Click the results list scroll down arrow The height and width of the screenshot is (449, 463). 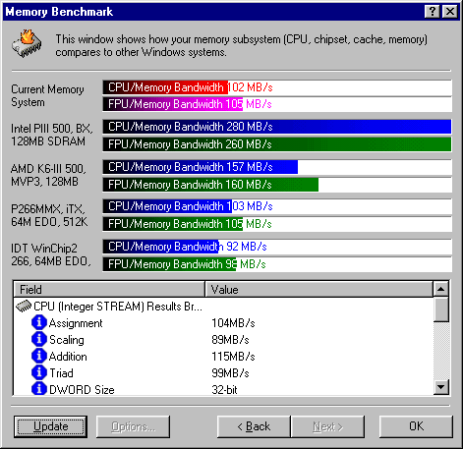click(x=441, y=387)
